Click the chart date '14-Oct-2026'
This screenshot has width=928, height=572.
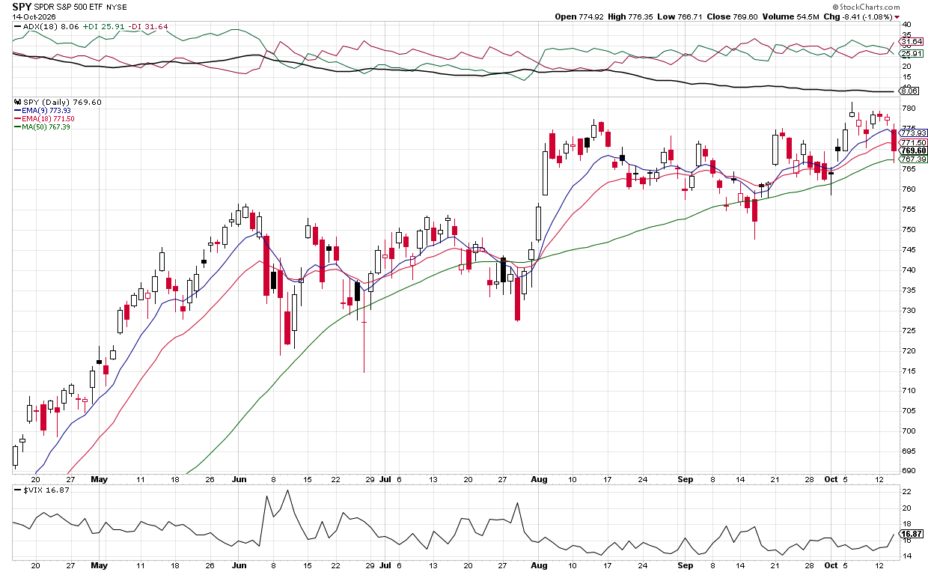(33, 16)
